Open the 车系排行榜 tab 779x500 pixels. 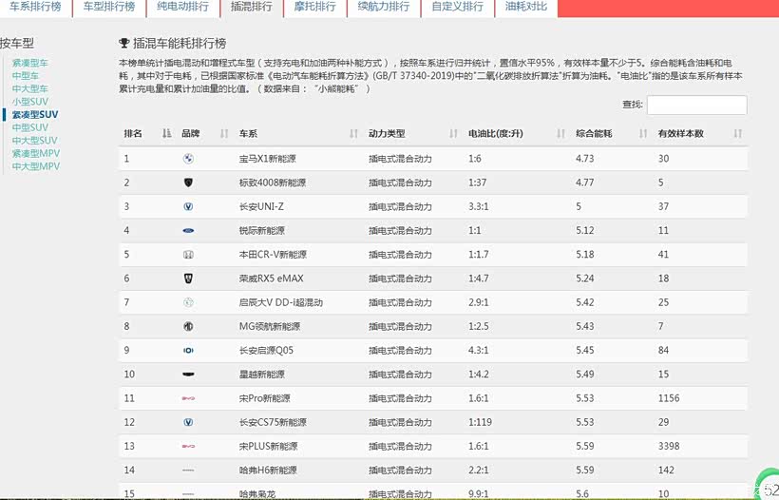click(x=35, y=7)
